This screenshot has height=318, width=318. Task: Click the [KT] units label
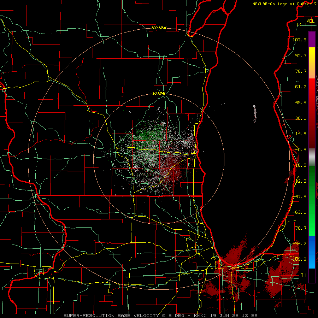[x=302, y=24]
